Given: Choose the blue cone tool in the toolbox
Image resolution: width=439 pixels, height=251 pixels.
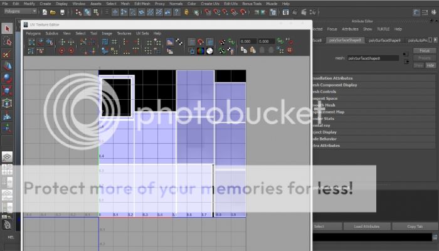Looking at the screenshot, I should point(7,66).
